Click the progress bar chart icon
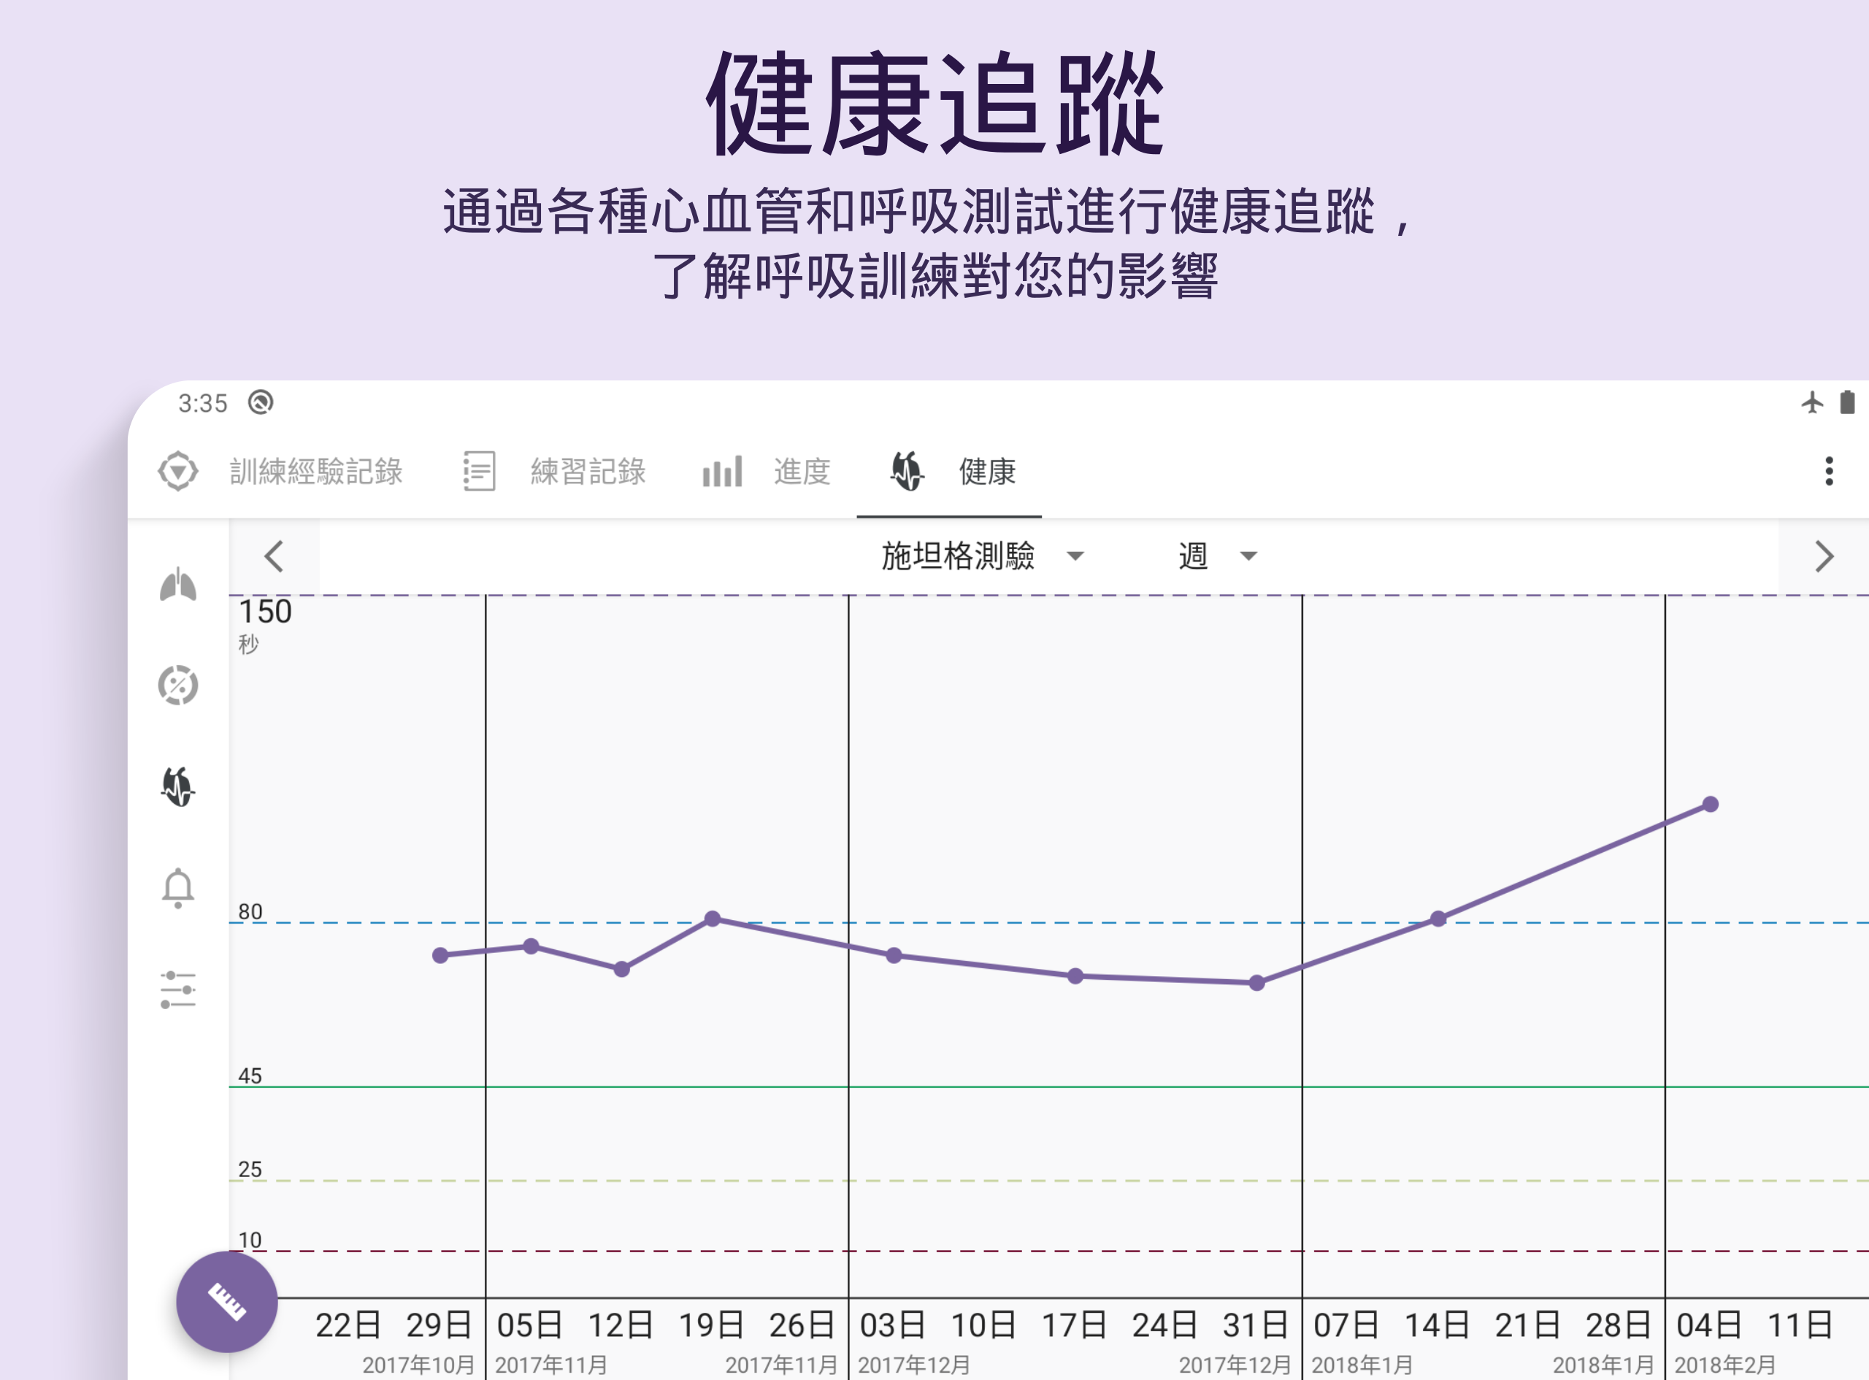1869x1380 pixels. [x=722, y=471]
